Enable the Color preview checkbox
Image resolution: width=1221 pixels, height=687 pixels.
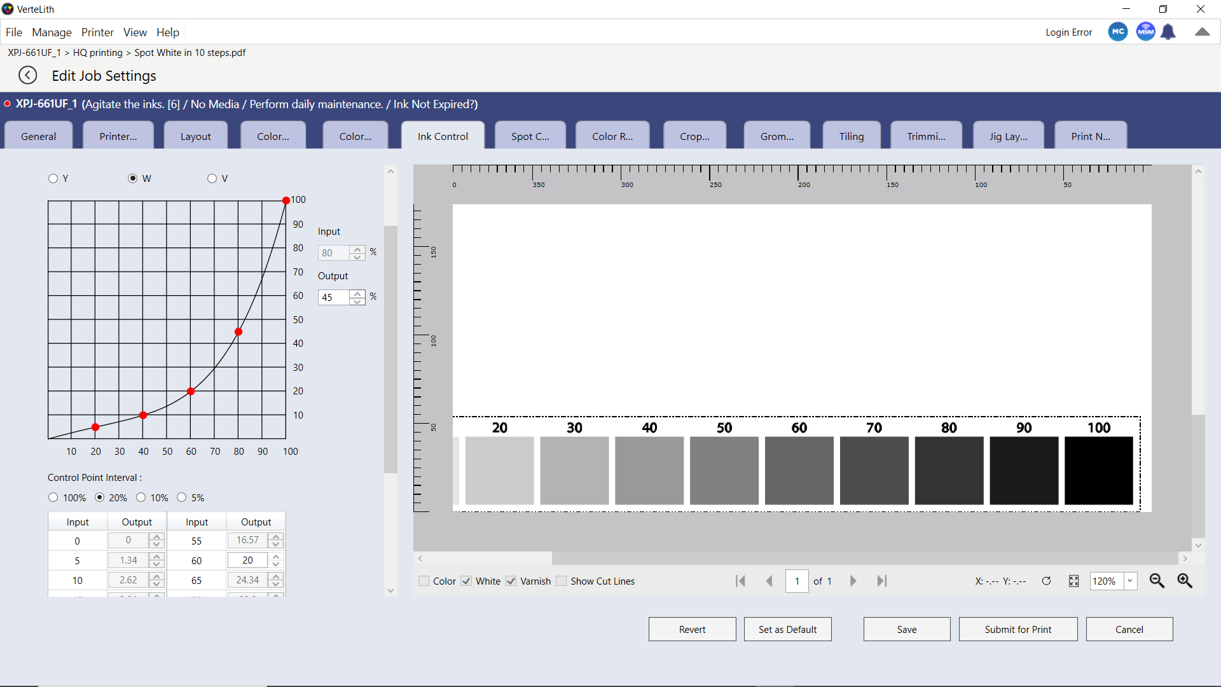[424, 581]
